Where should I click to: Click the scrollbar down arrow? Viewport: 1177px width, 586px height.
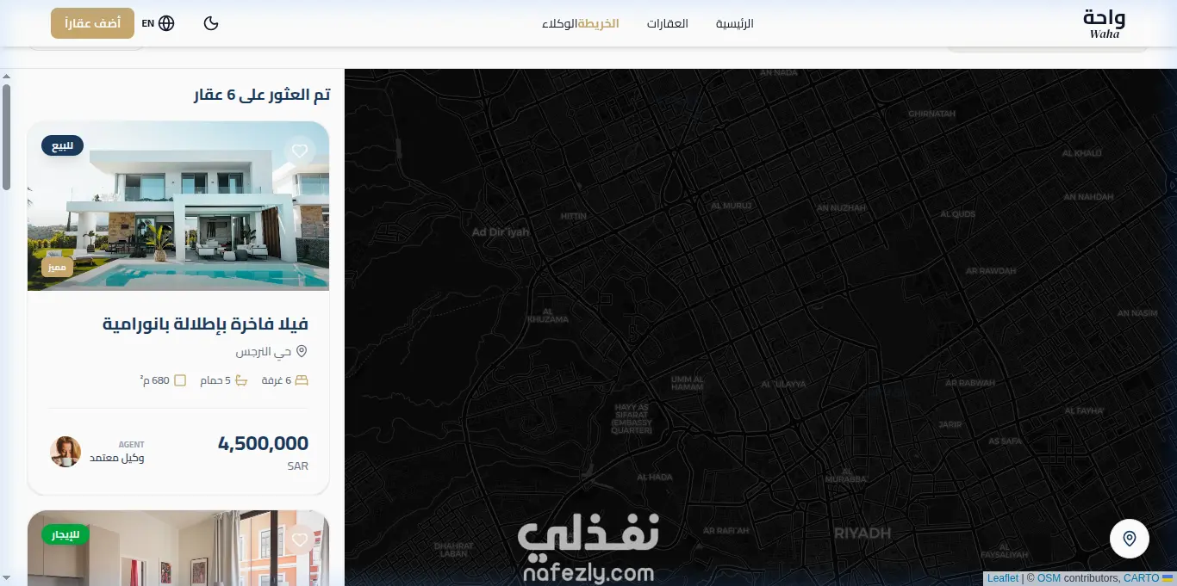click(6, 579)
